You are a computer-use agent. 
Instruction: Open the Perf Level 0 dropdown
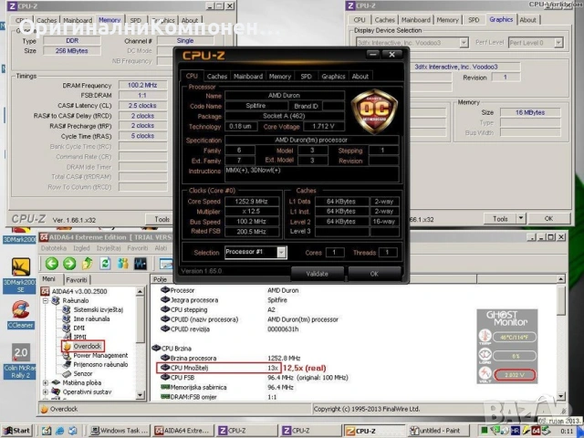click(x=558, y=43)
